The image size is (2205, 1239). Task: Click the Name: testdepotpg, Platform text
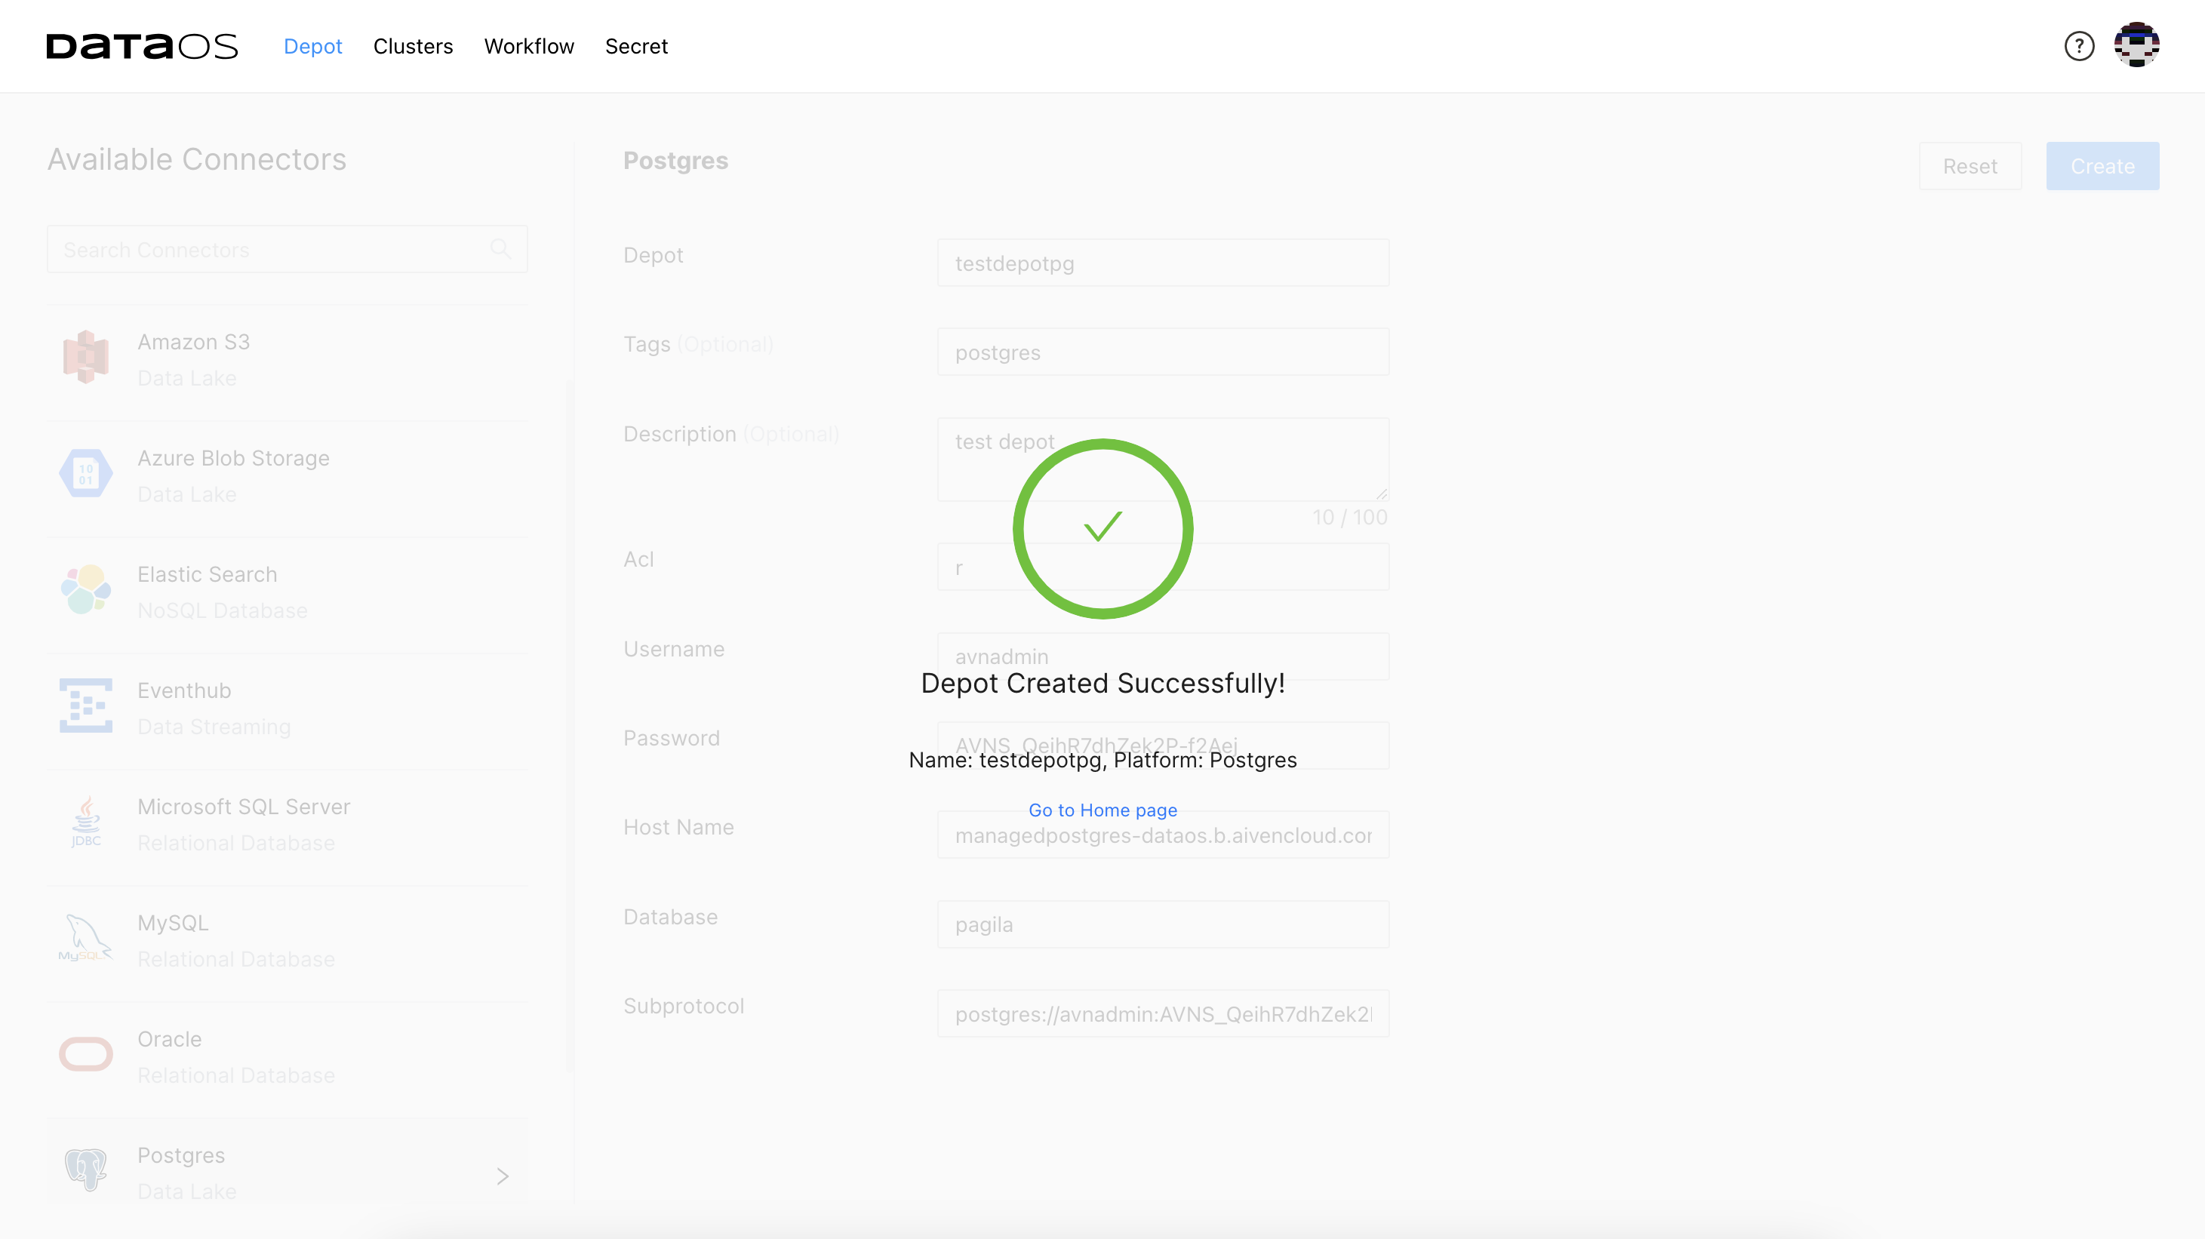(x=1102, y=760)
